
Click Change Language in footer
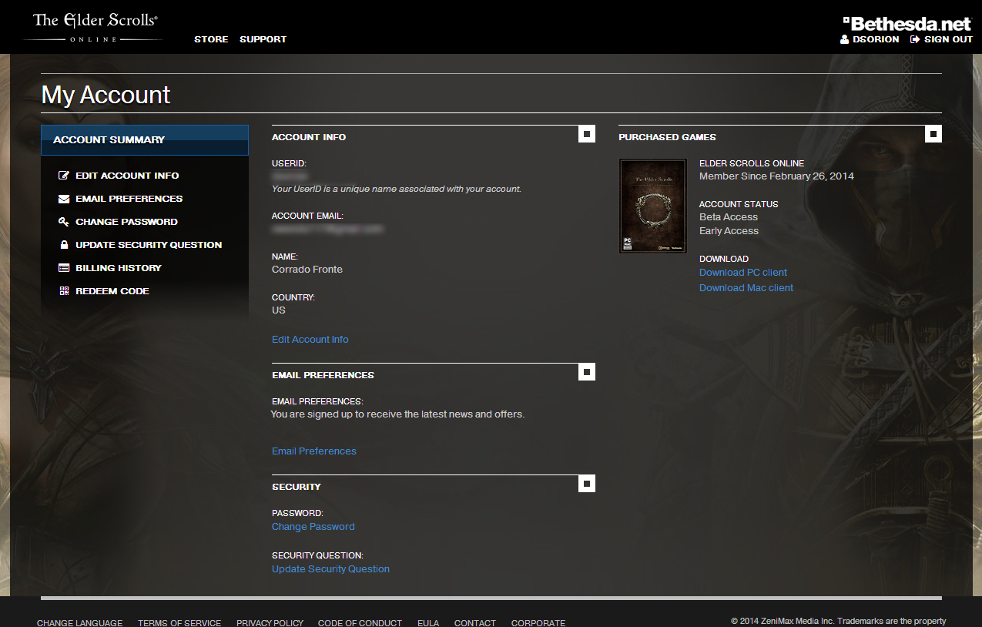click(x=79, y=623)
